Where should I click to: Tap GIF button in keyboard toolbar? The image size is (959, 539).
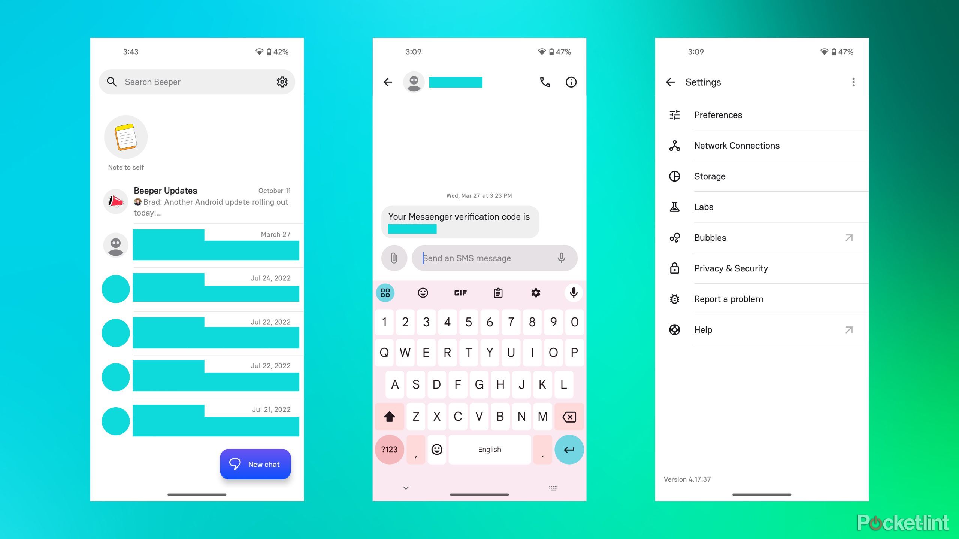[460, 292]
